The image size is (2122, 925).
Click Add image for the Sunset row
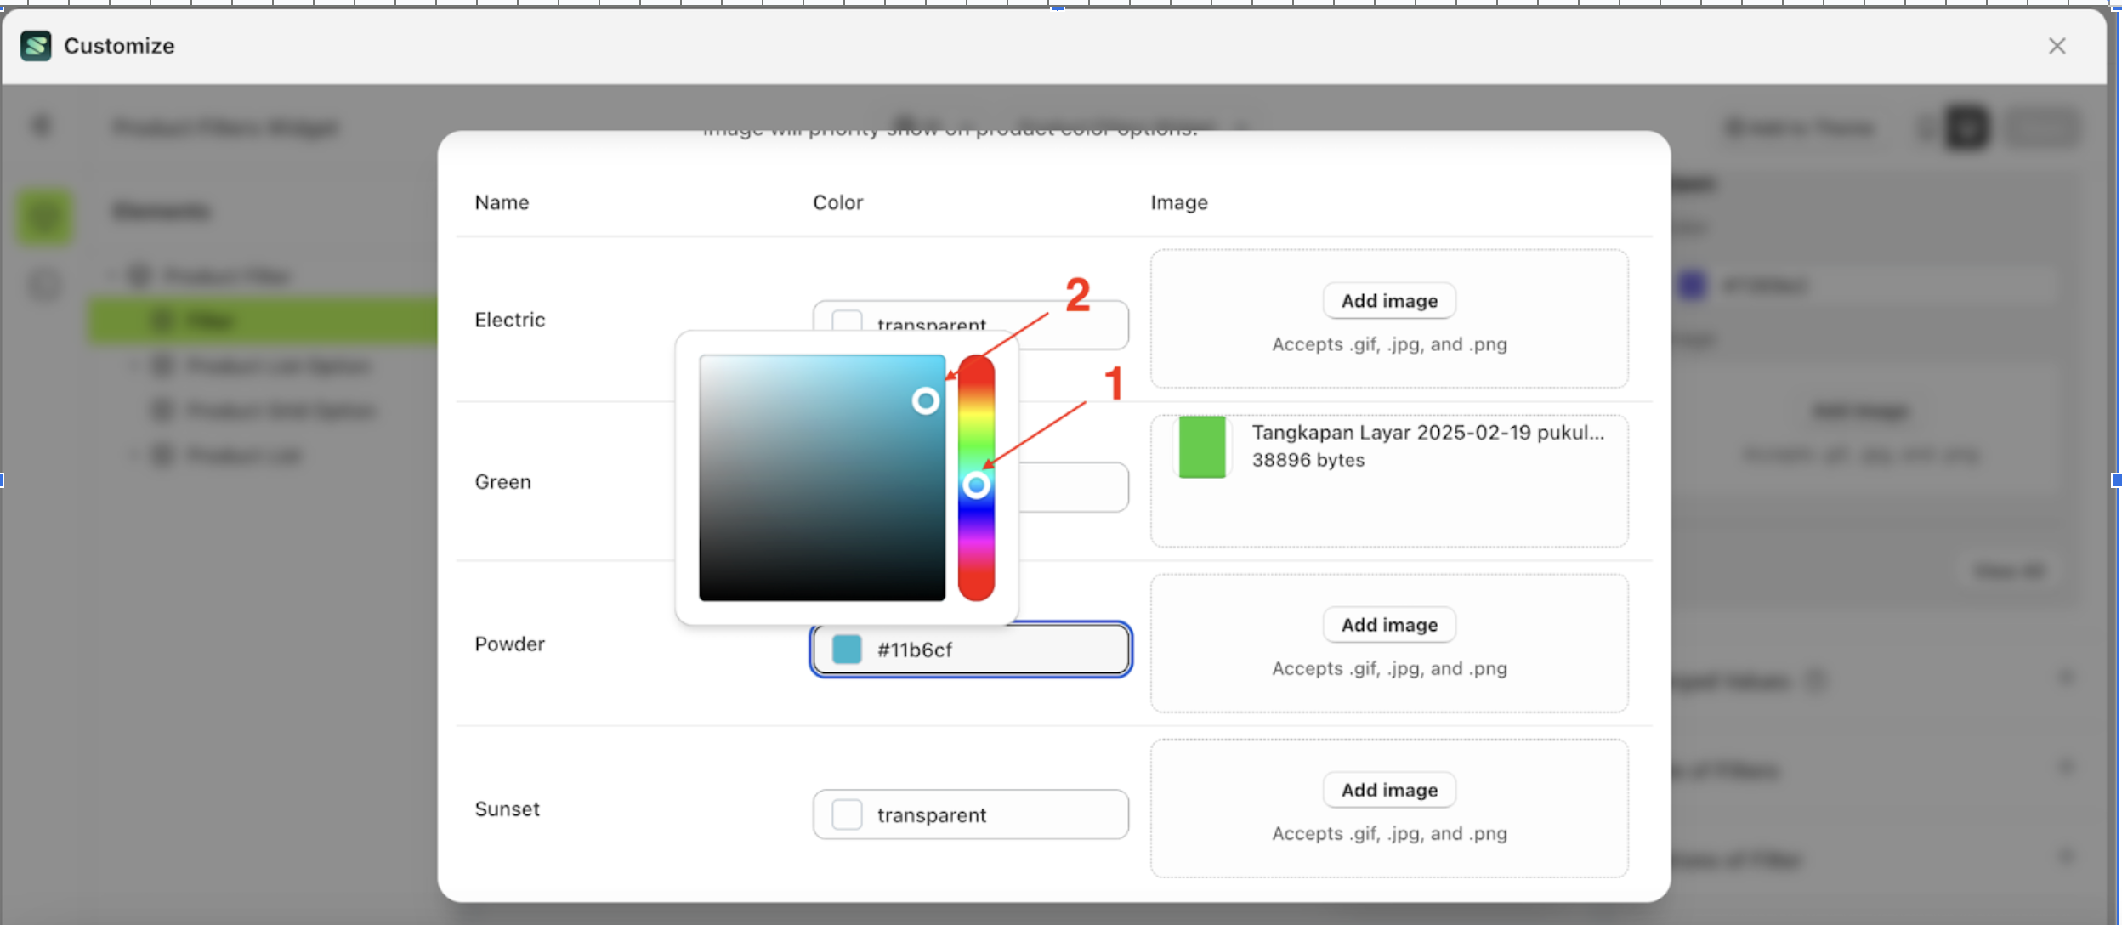(1388, 789)
